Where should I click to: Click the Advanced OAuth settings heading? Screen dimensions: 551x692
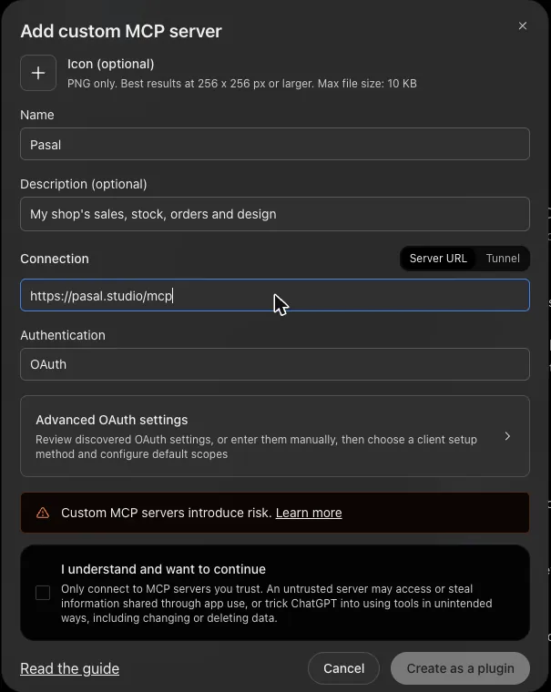coord(112,420)
